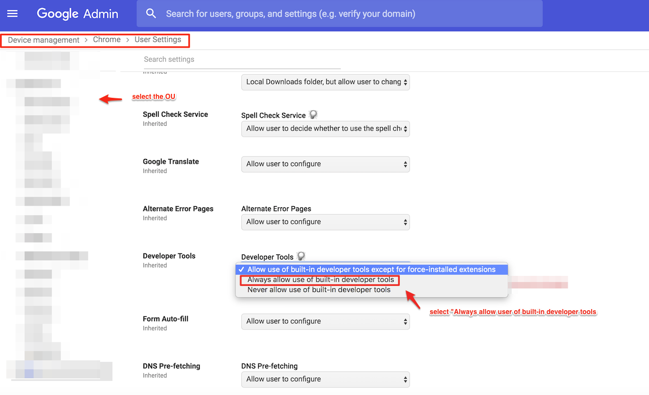Open the Spell Check Service dropdown
Image resolution: width=649 pixels, height=395 pixels.
click(325, 129)
